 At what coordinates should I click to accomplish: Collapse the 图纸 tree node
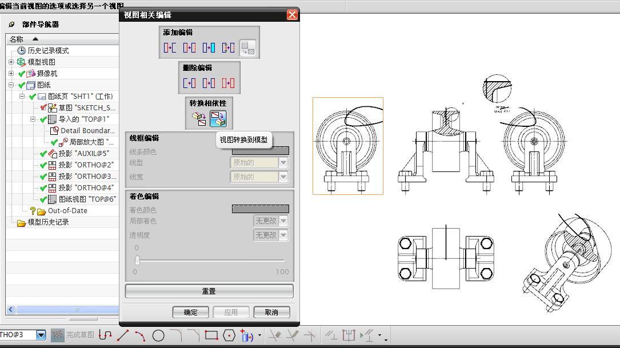click(x=11, y=85)
